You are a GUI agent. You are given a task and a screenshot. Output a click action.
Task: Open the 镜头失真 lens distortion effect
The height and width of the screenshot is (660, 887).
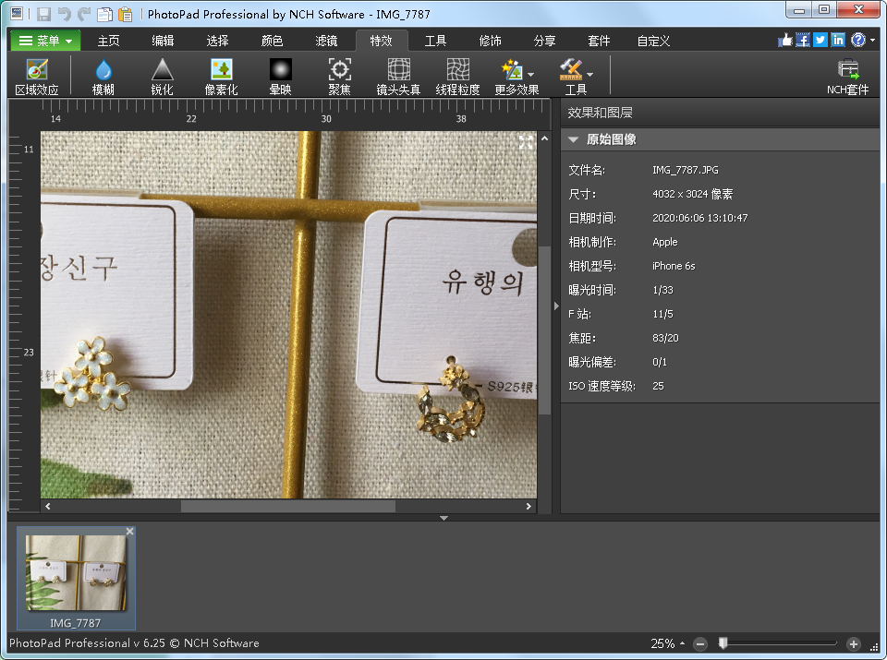tap(398, 76)
